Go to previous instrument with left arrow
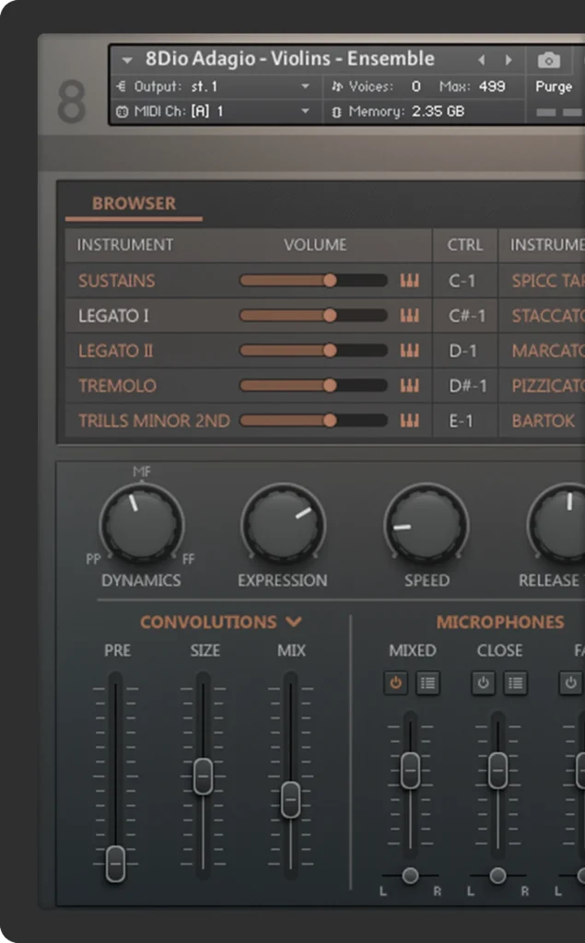Screen dimensions: 585x943 point(481,60)
